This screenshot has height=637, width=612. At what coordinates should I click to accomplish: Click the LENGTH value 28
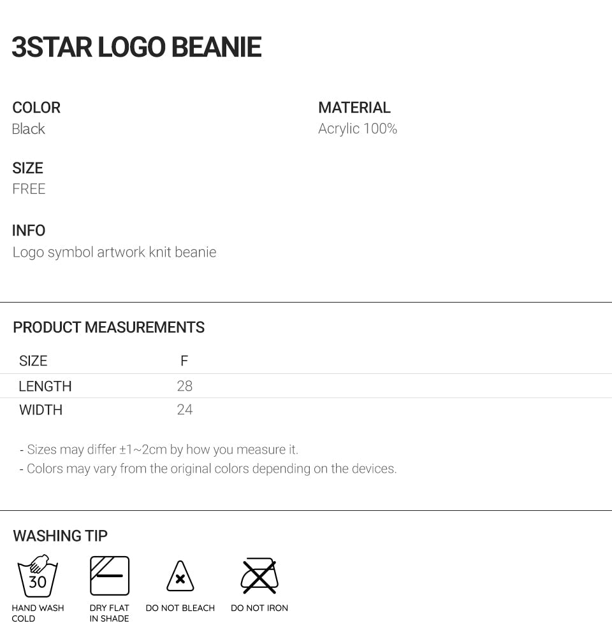[184, 386]
